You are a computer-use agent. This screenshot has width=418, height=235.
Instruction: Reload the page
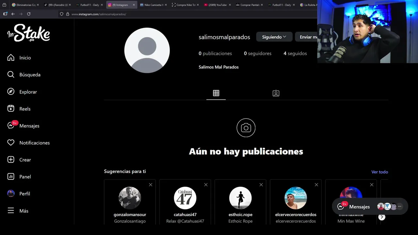(x=29, y=14)
